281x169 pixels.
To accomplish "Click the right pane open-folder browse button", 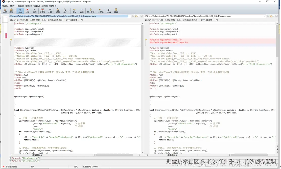I will pos(271,16).
